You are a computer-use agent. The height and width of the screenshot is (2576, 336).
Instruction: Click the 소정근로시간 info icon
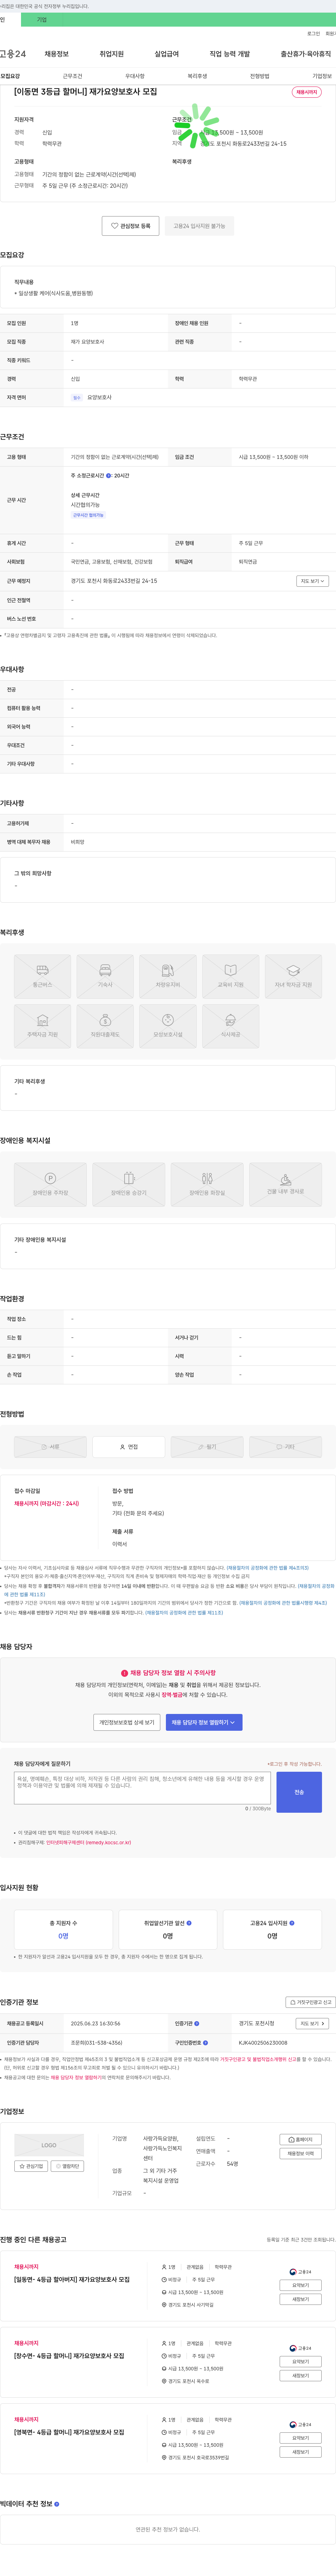[x=109, y=476]
